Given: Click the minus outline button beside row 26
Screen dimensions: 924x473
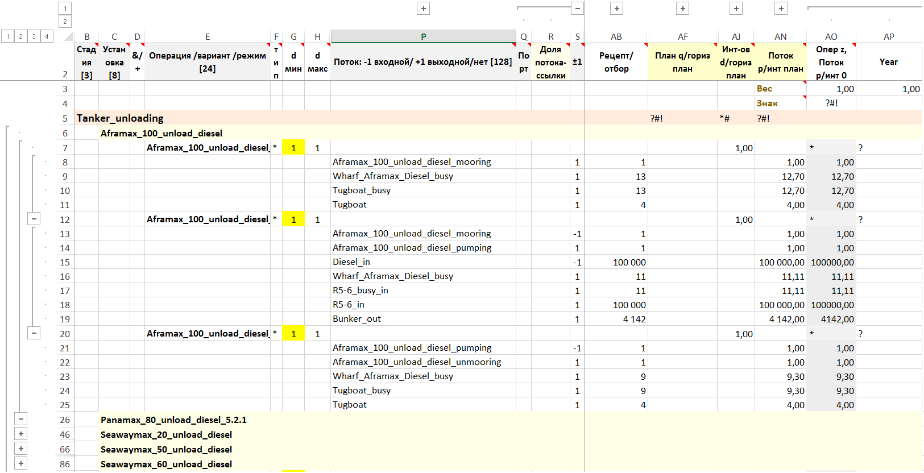Looking at the screenshot, I should tap(21, 419).
